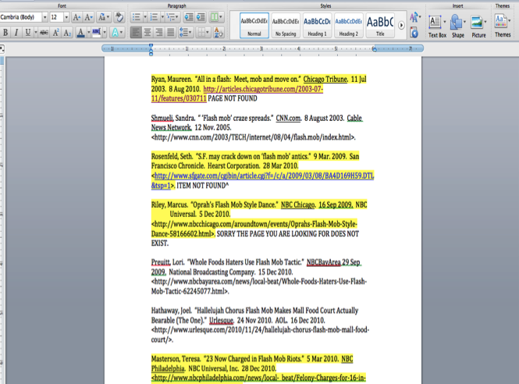
Task: Open the Change Quick Styles settings icon
Action: [414, 17]
